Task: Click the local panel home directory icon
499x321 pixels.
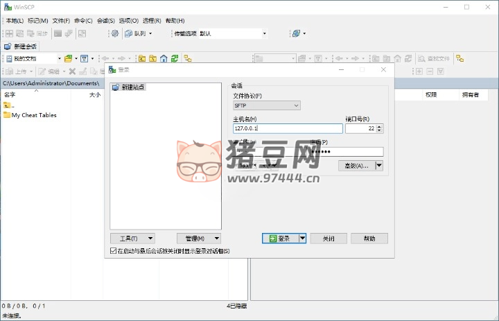Action: (164, 59)
